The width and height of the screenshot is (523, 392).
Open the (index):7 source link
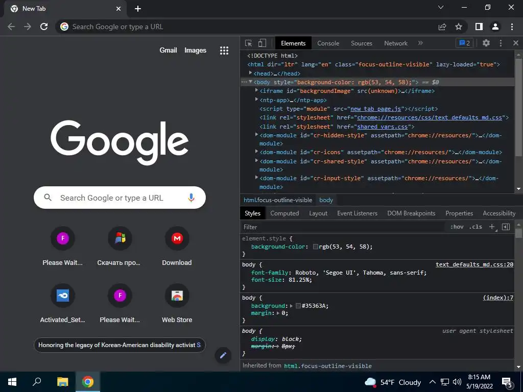(x=498, y=298)
